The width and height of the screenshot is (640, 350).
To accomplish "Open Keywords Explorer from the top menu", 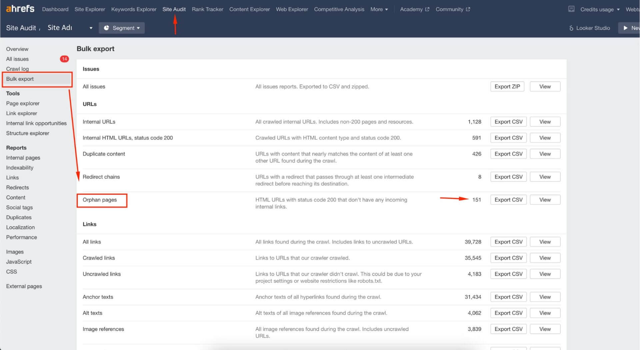I will point(133,9).
